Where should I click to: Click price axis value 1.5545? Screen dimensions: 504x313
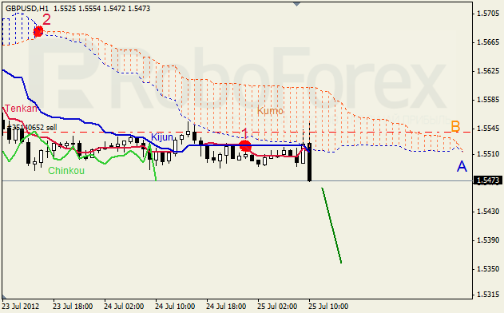[488, 129]
